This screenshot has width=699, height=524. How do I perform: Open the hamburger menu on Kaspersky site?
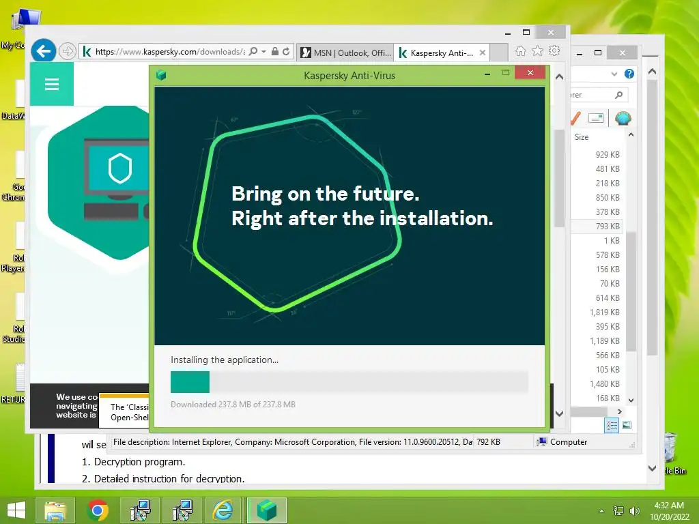point(52,84)
